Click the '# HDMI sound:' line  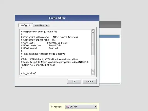[39, 48]
